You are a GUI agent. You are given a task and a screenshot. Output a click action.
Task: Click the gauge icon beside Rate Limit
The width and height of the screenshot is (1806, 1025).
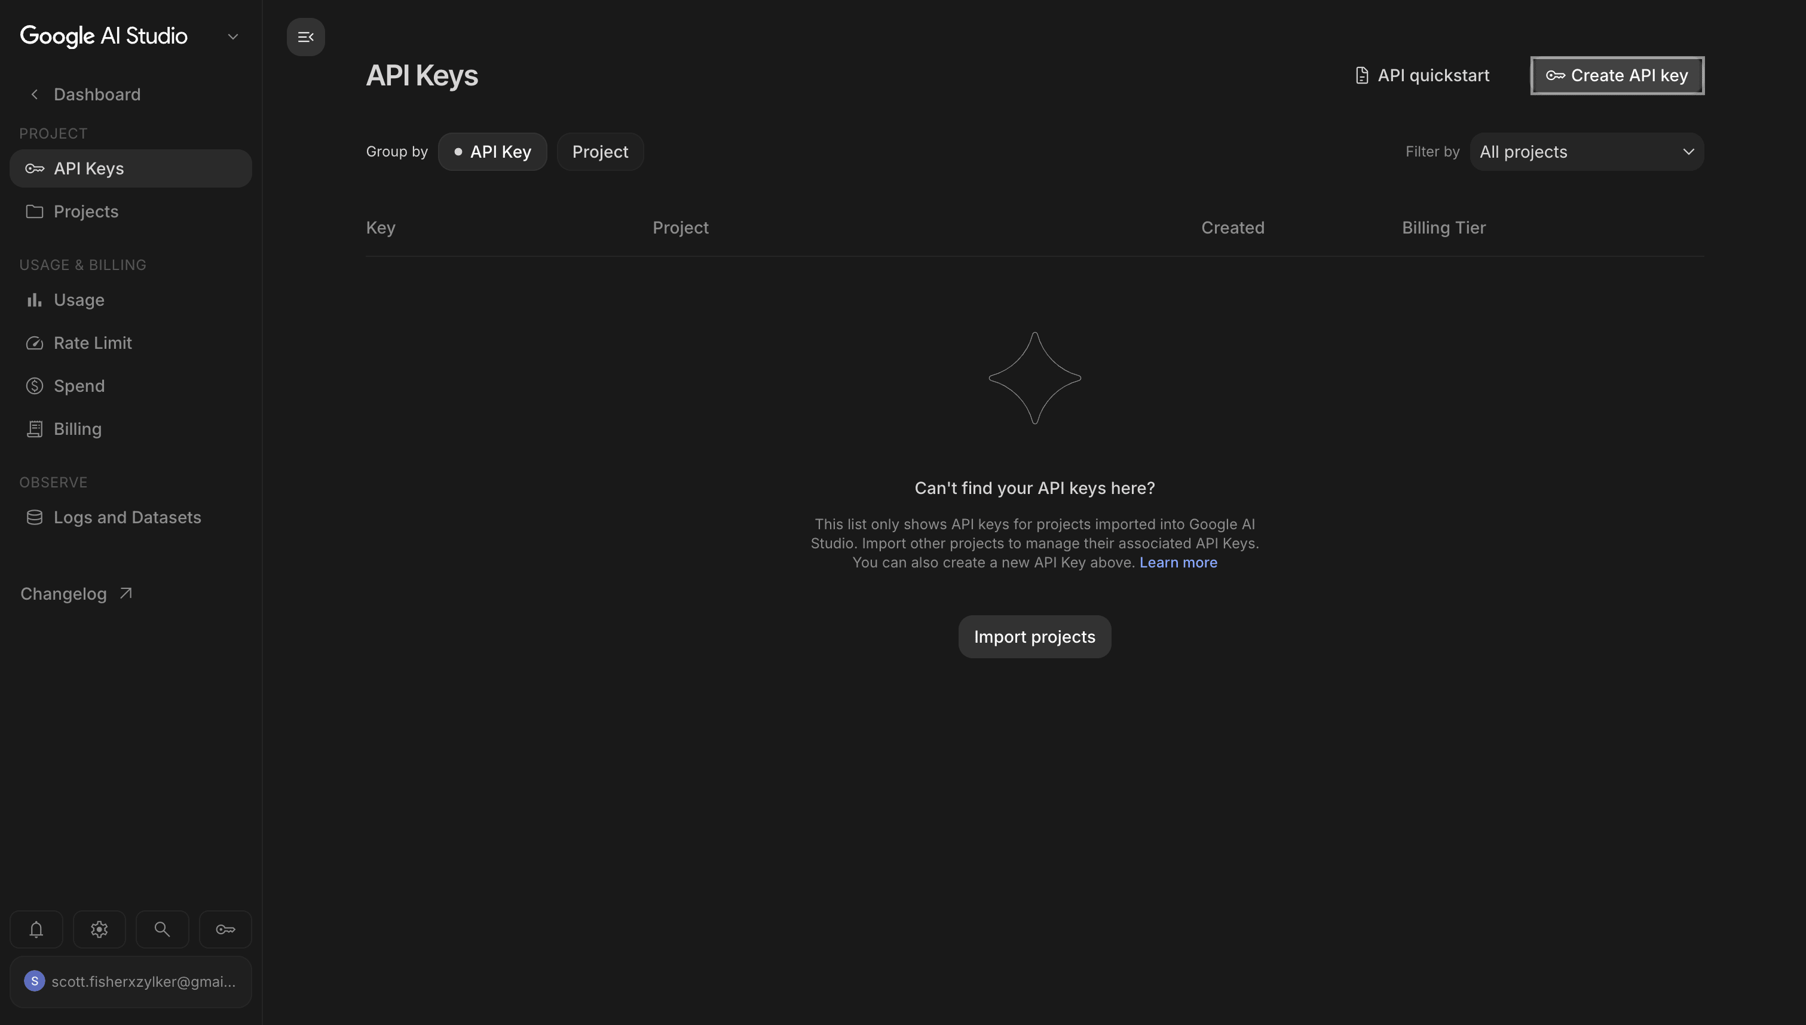click(x=35, y=343)
